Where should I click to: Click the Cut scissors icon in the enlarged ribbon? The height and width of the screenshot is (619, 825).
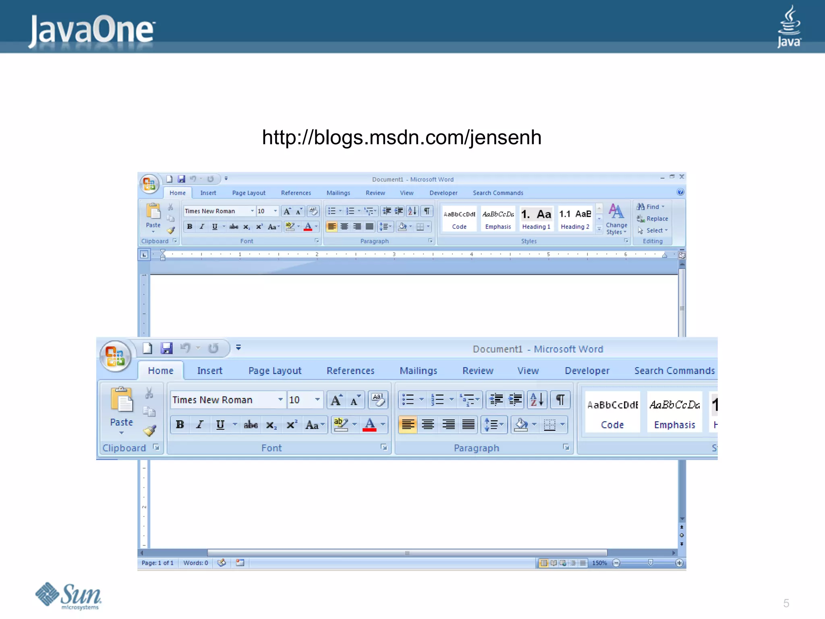149,393
